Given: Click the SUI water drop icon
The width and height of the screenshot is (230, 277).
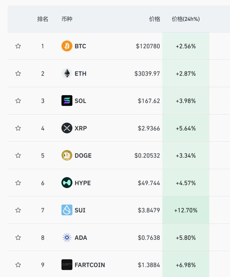Looking at the screenshot, I should tap(67, 210).
